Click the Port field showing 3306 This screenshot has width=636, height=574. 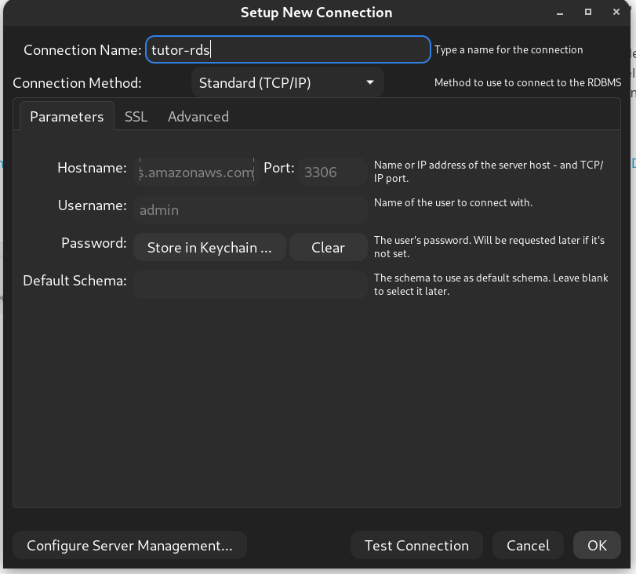click(x=333, y=172)
